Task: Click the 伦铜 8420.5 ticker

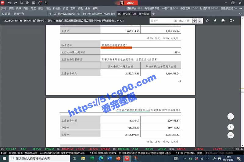Action: pyautogui.click(x=196, y=149)
